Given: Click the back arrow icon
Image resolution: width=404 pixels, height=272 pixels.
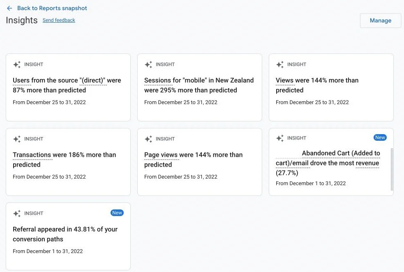Looking at the screenshot, I should pos(9,8).
